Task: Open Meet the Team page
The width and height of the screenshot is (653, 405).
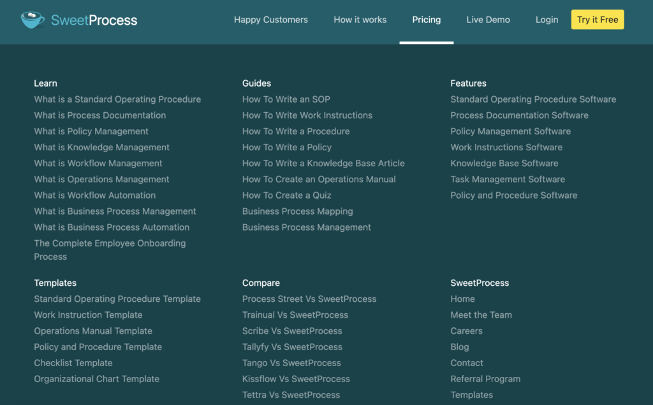Action: pos(481,315)
